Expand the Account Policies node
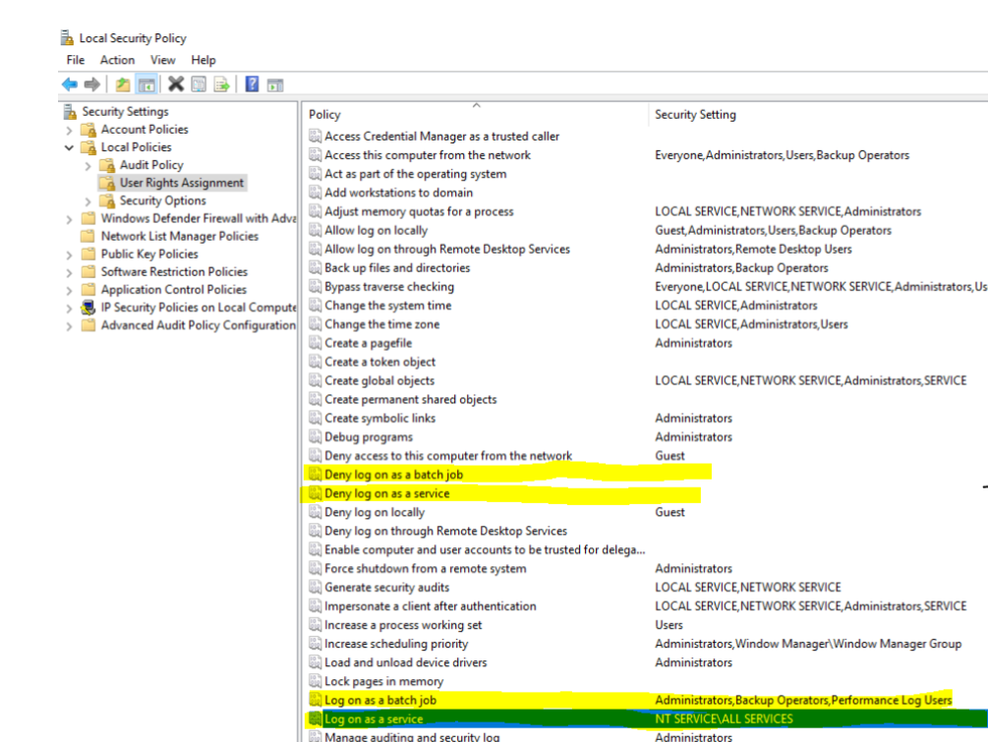This screenshot has height=742, width=988. (x=68, y=129)
